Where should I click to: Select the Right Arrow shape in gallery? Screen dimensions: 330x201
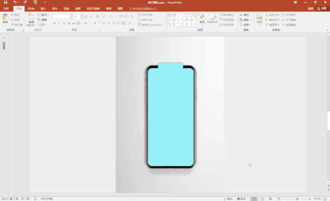(187, 20)
